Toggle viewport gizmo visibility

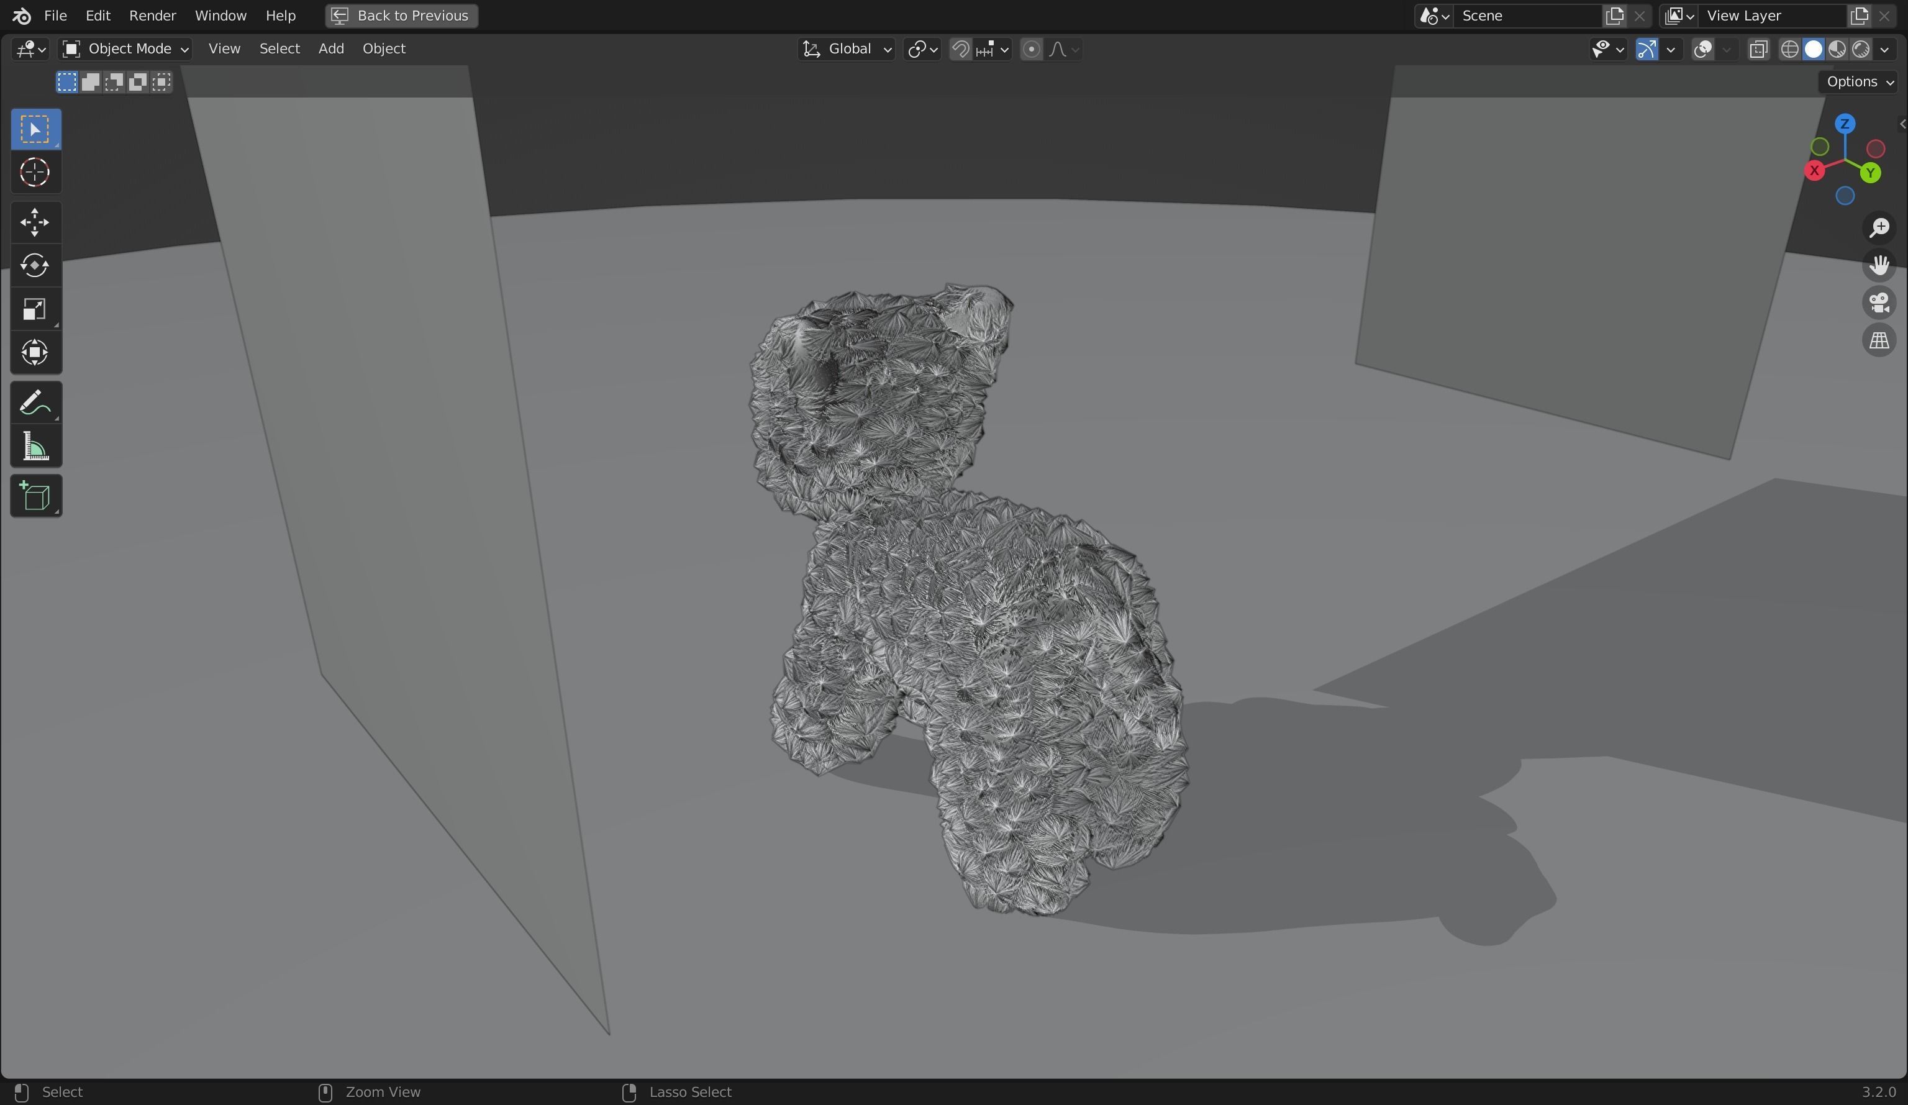[1647, 49]
